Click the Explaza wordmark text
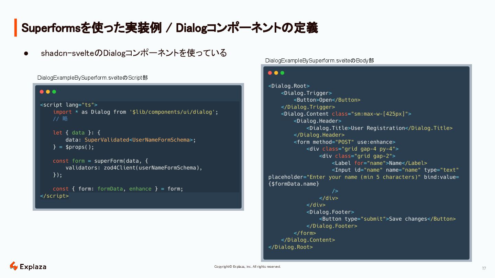 coord(33,267)
